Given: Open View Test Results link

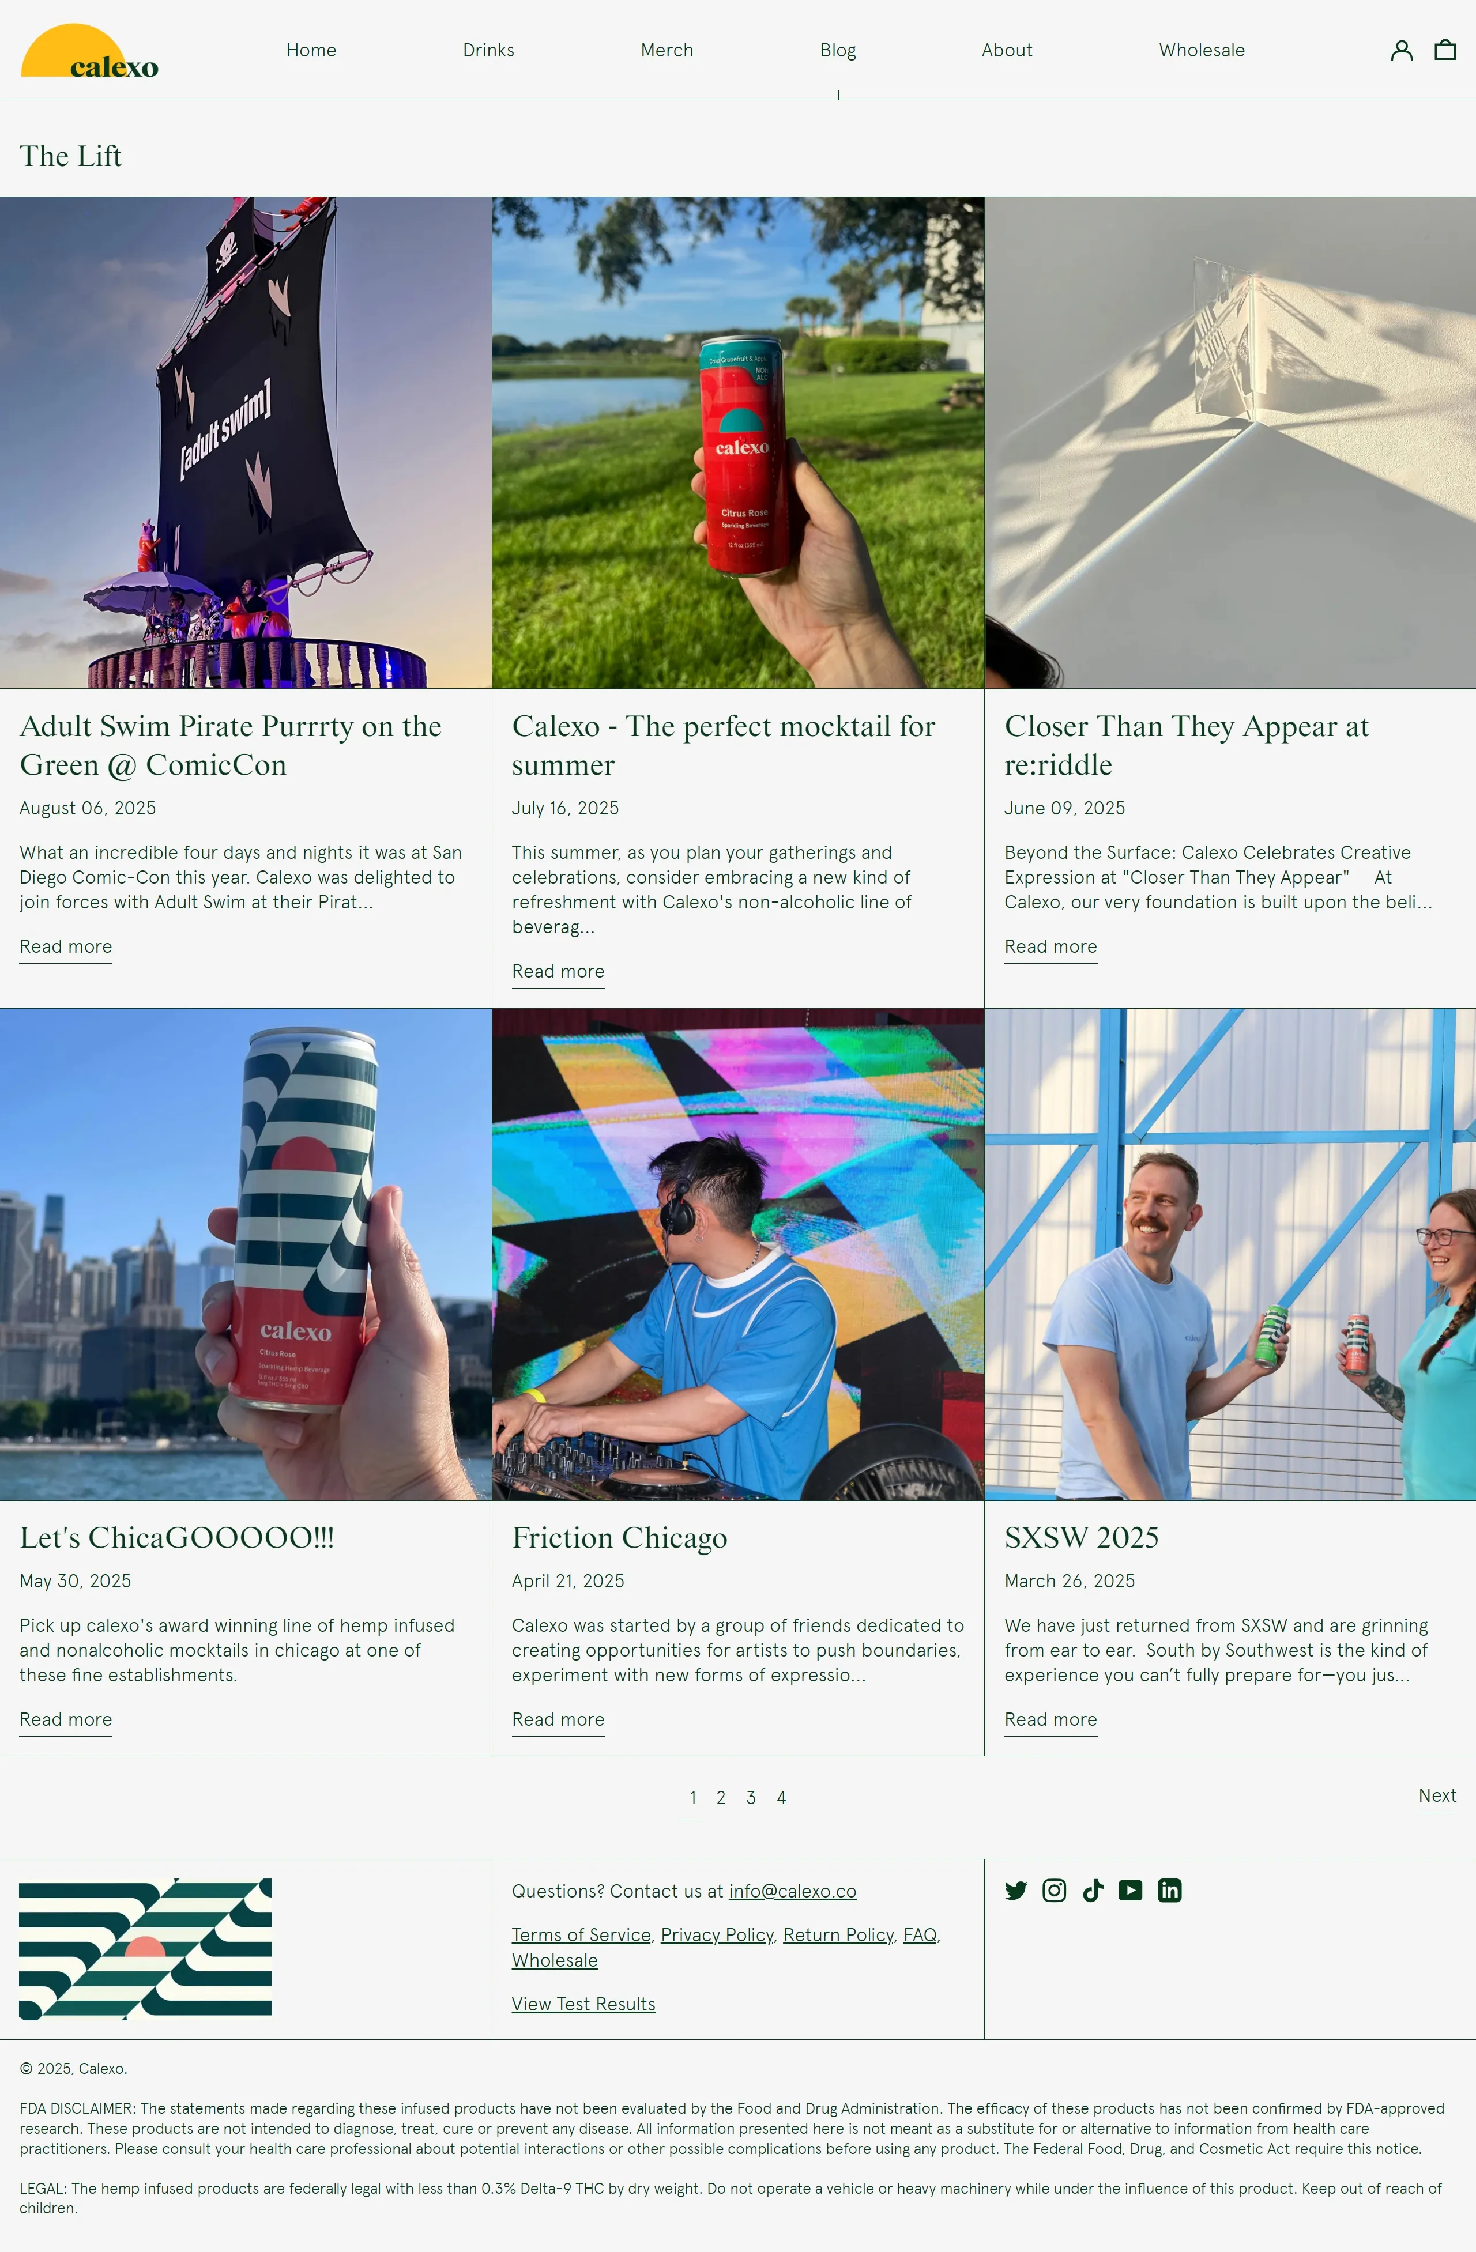Looking at the screenshot, I should [x=583, y=2004].
